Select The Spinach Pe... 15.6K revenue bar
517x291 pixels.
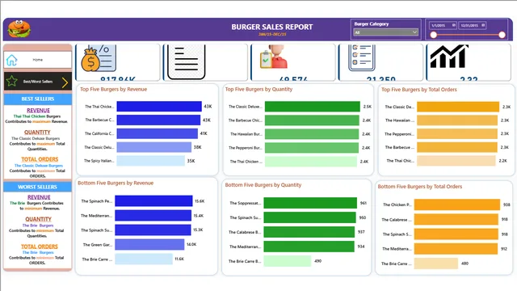(153, 201)
